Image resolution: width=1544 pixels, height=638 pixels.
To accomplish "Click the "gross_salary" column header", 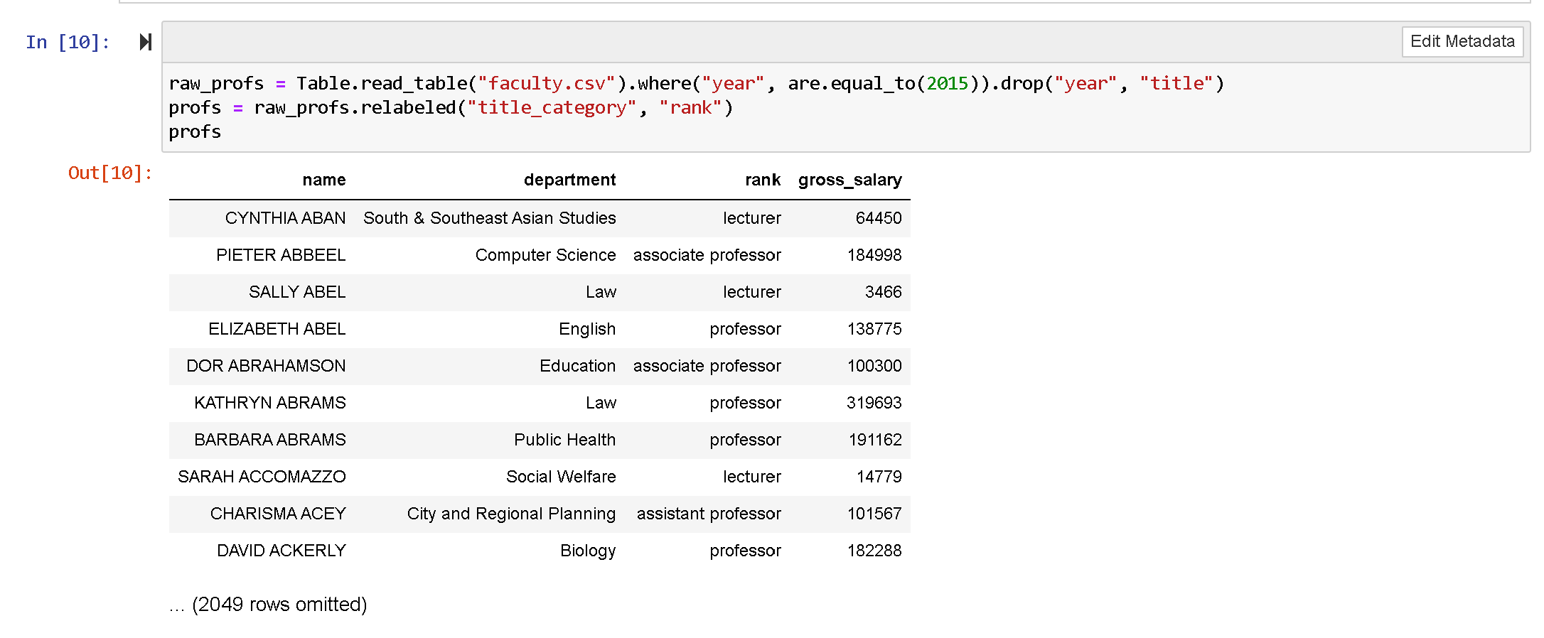I will point(850,180).
